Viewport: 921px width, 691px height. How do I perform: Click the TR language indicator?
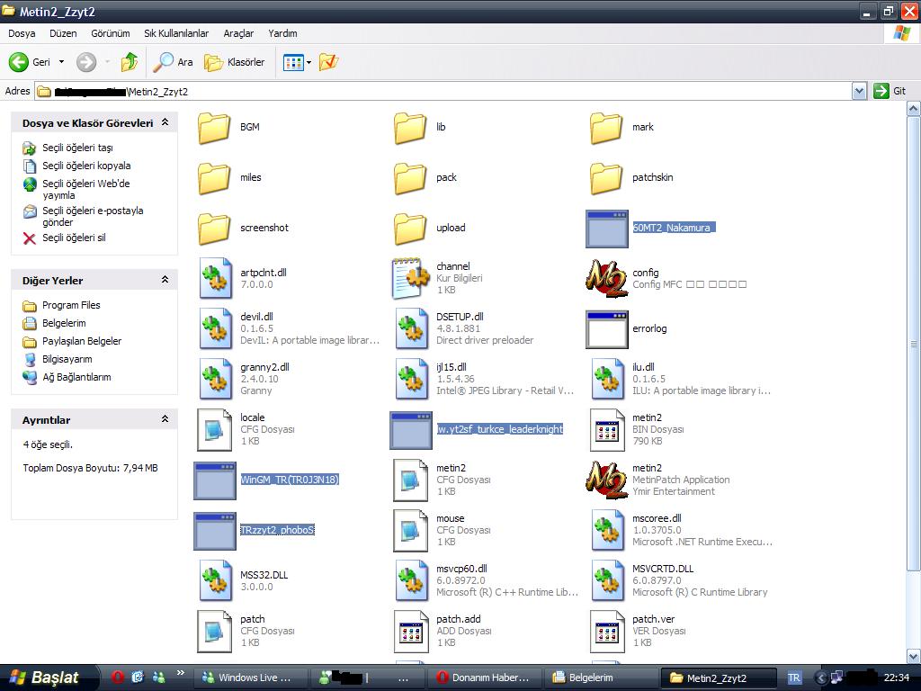click(x=793, y=678)
